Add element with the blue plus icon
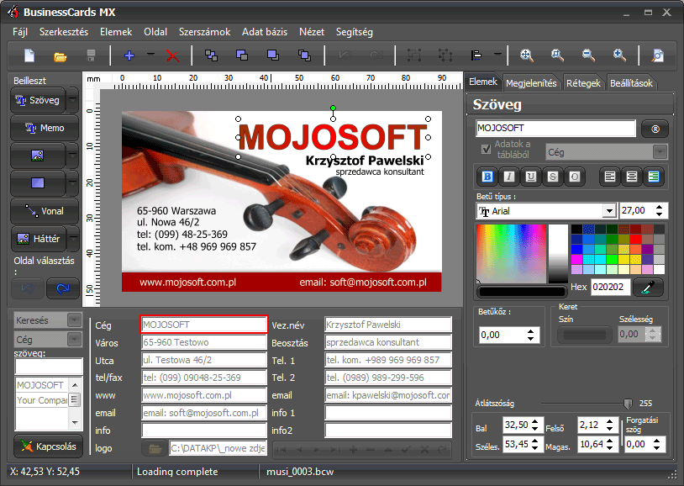The image size is (684, 486). tap(129, 55)
